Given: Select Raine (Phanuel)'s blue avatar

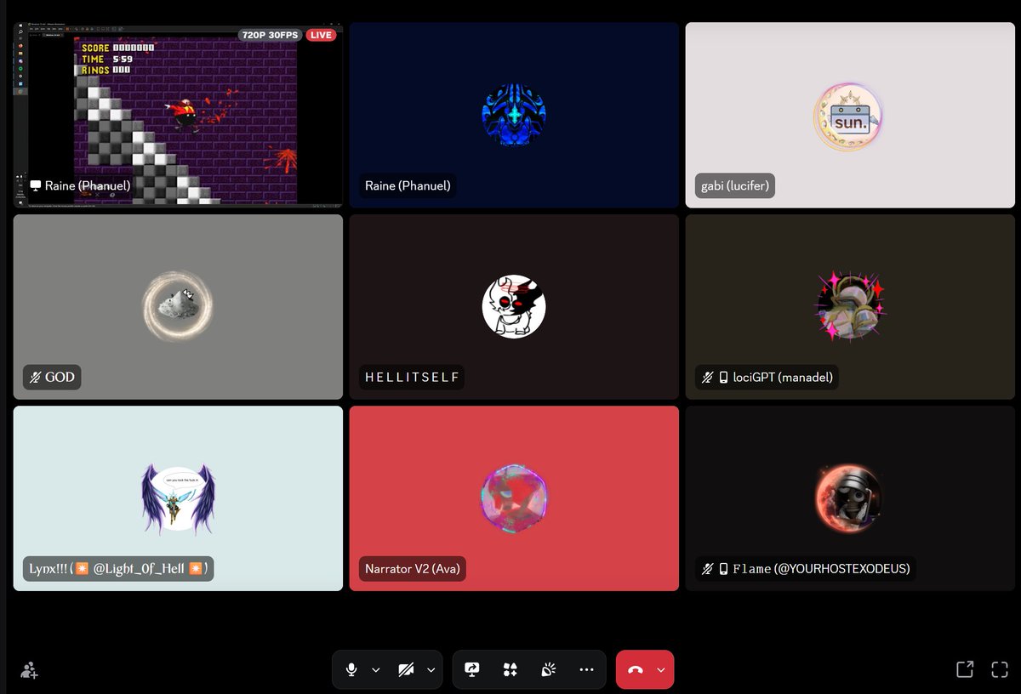Looking at the screenshot, I should coord(514,115).
